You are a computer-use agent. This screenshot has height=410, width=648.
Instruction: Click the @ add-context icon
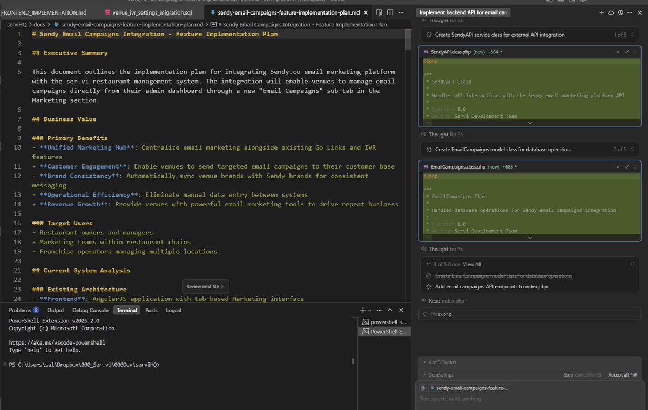coord(423,388)
